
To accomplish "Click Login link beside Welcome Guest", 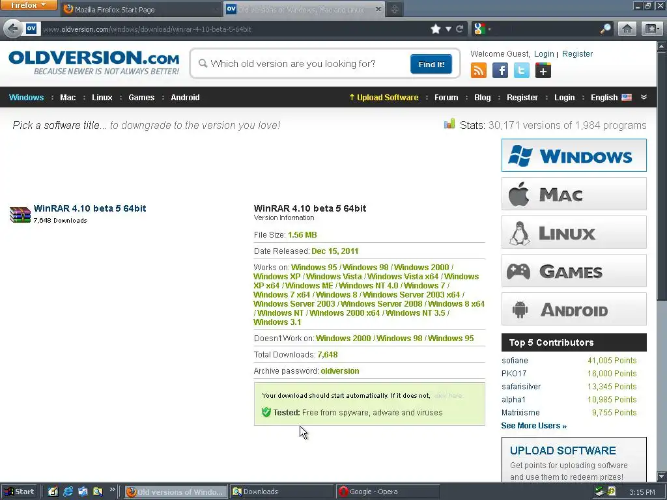I will point(544,54).
